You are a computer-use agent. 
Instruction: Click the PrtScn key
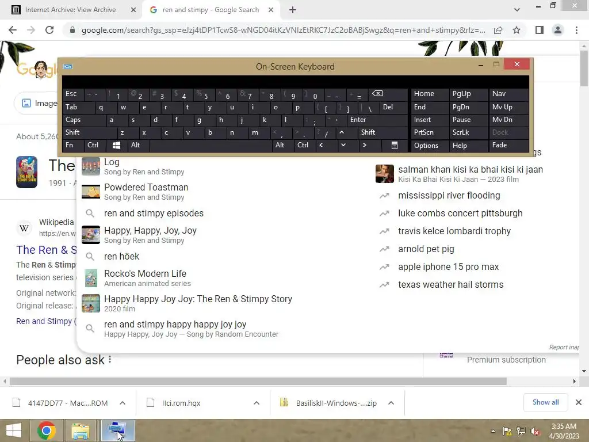[x=430, y=132]
